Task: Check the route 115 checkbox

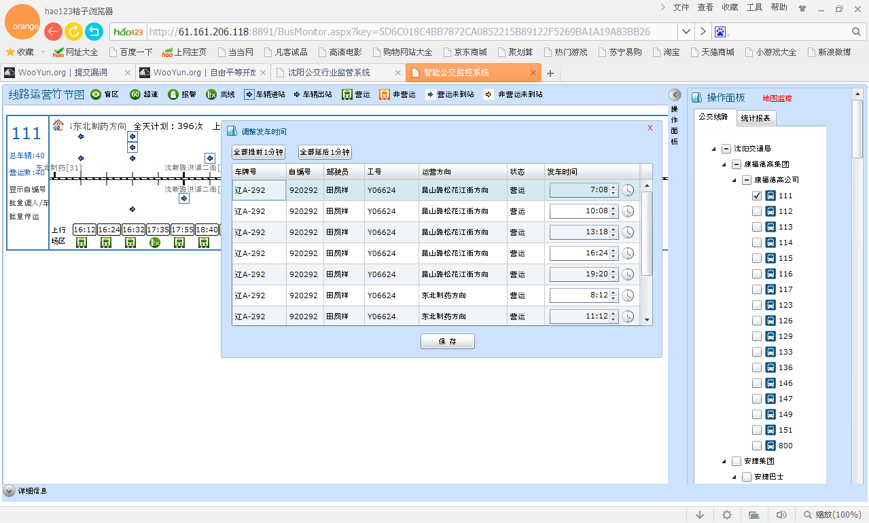Action: point(757,258)
